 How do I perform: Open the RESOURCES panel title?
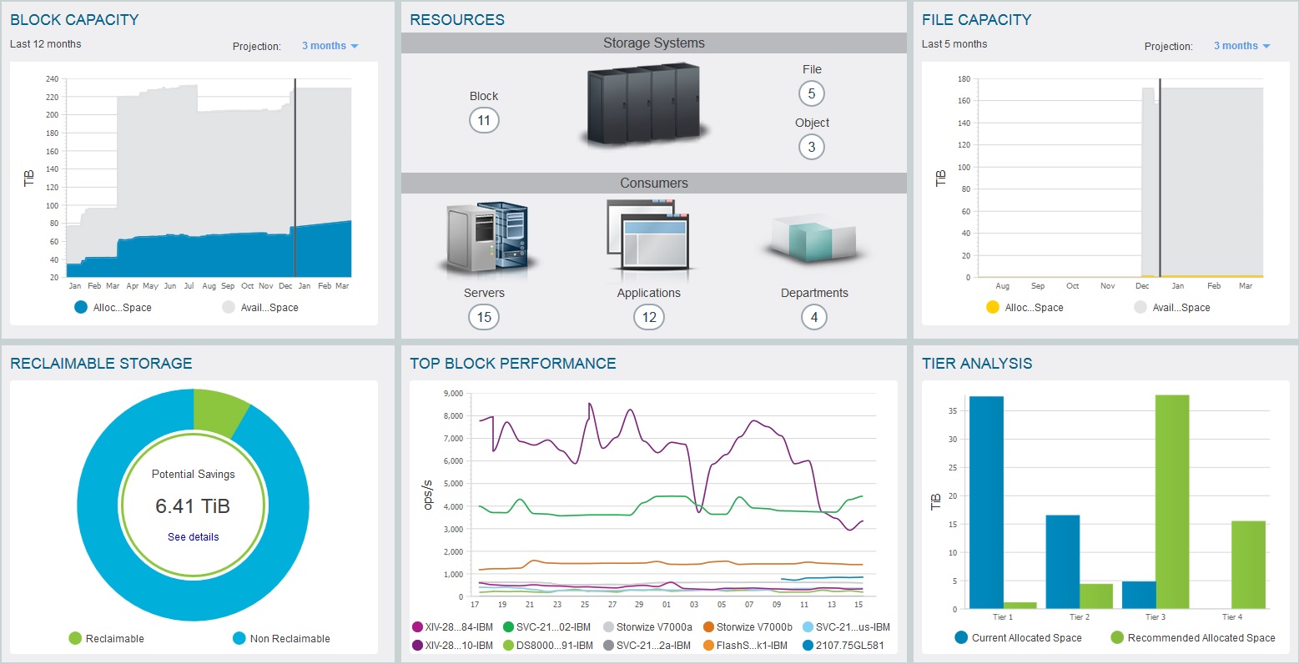click(x=457, y=19)
